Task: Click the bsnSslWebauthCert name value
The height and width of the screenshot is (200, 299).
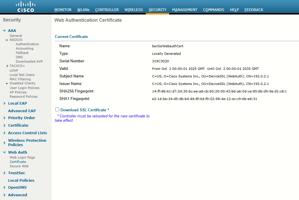Action: pos(168,46)
